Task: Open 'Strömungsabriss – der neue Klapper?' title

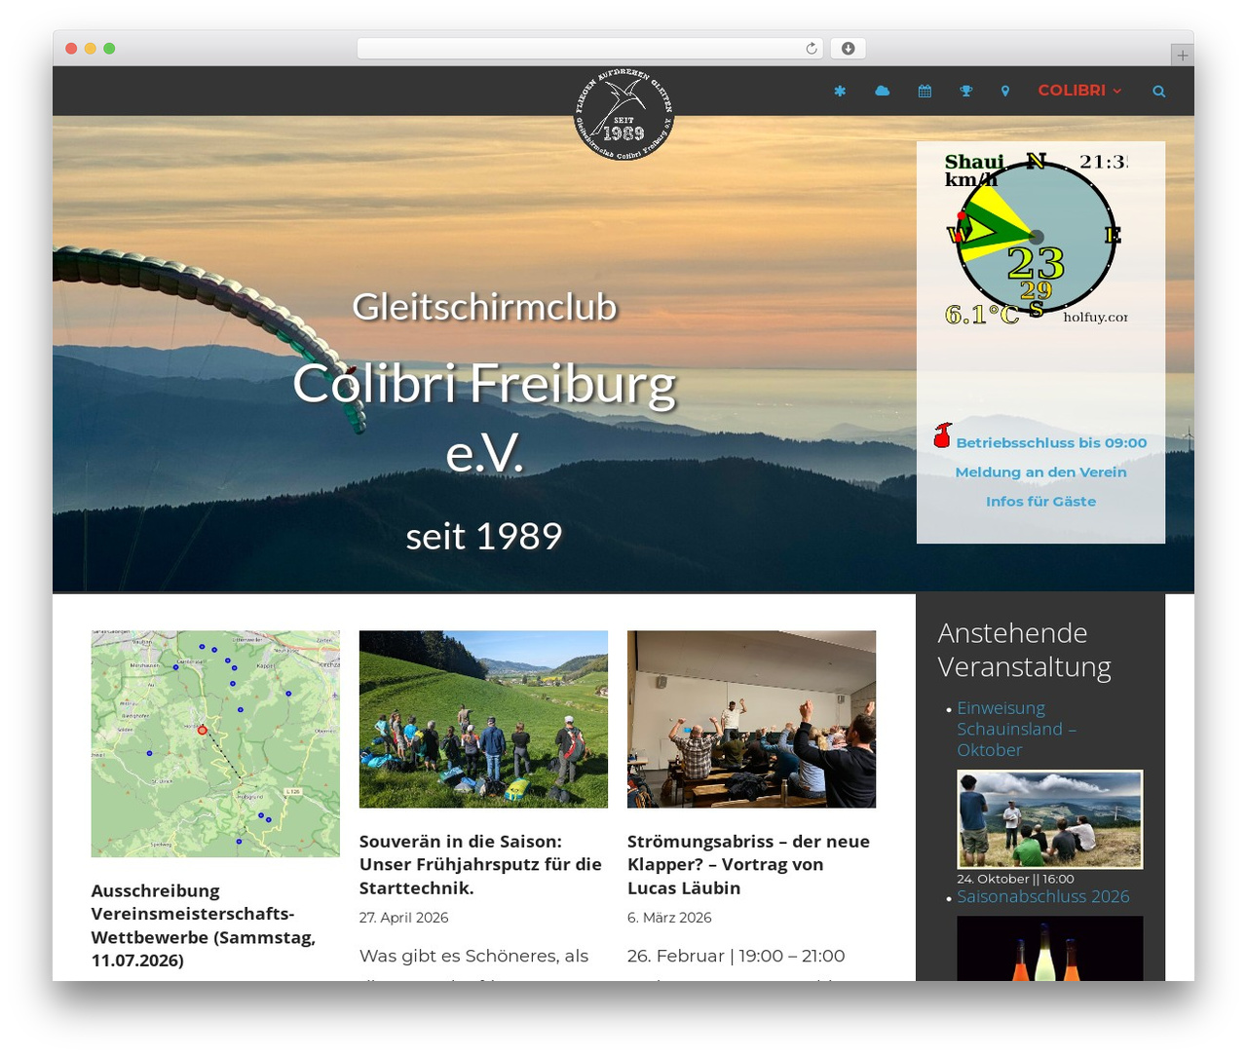Action: [x=748, y=864]
